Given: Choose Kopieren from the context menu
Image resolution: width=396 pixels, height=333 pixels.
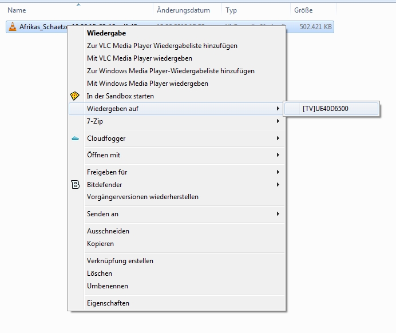Looking at the screenshot, I should [177, 244].
